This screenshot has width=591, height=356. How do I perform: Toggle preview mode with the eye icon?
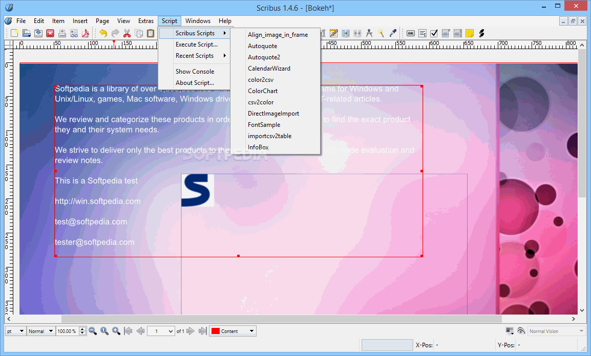(521, 331)
